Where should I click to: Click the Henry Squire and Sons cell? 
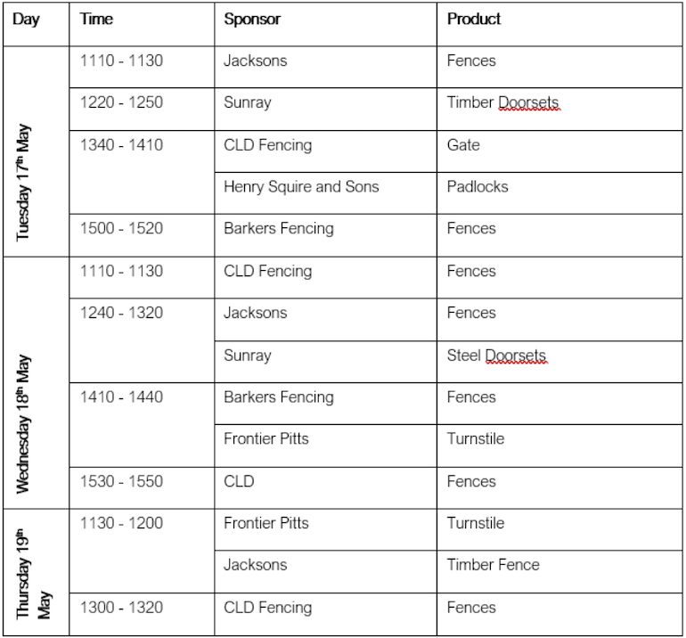point(325,193)
